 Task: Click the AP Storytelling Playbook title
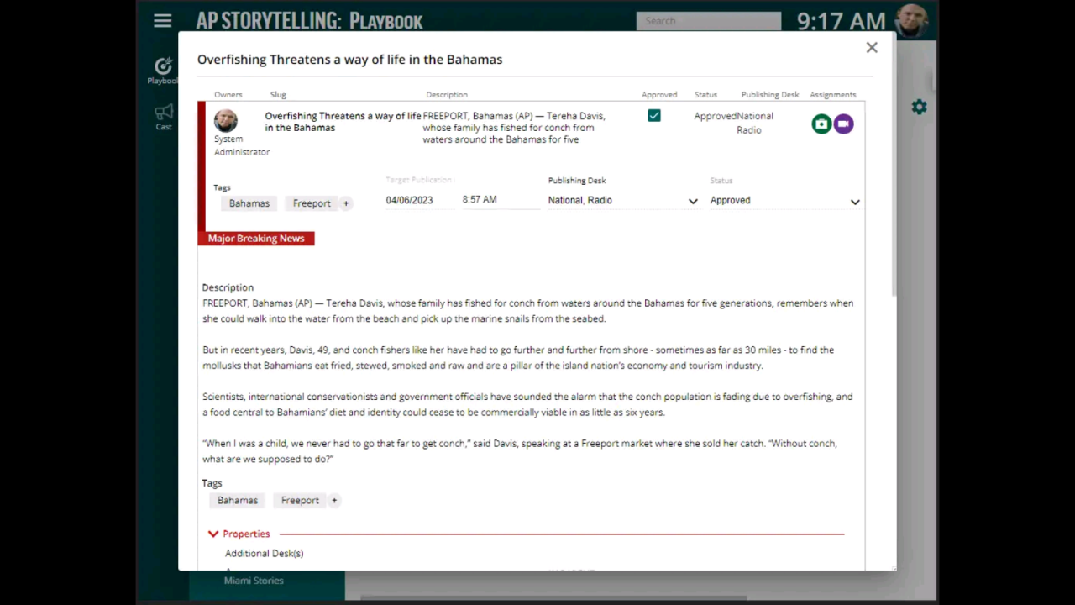coord(309,21)
